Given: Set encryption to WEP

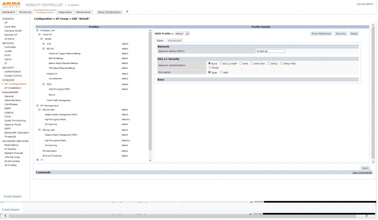Looking at the screenshot, I should 221,72.
